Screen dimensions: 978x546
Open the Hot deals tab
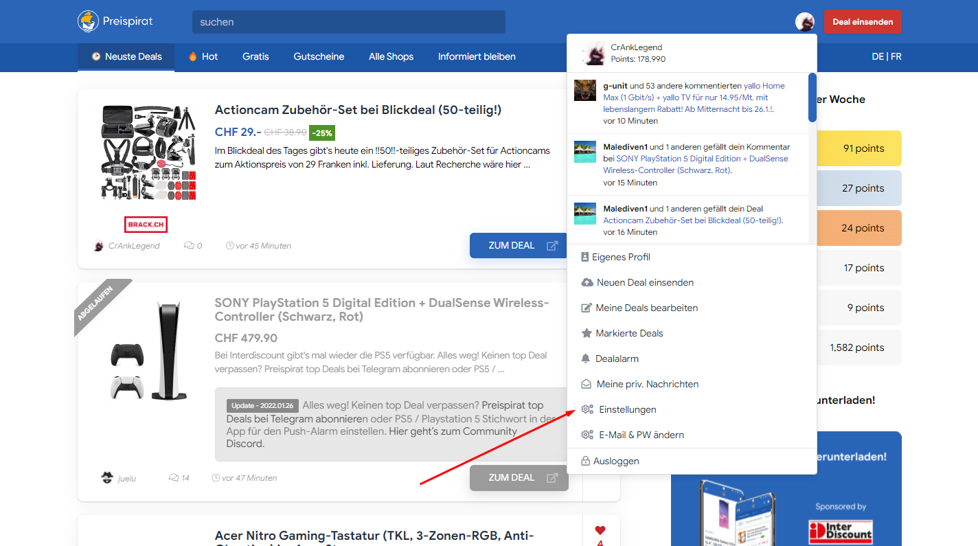pyautogui.click(x=203, y=56)
